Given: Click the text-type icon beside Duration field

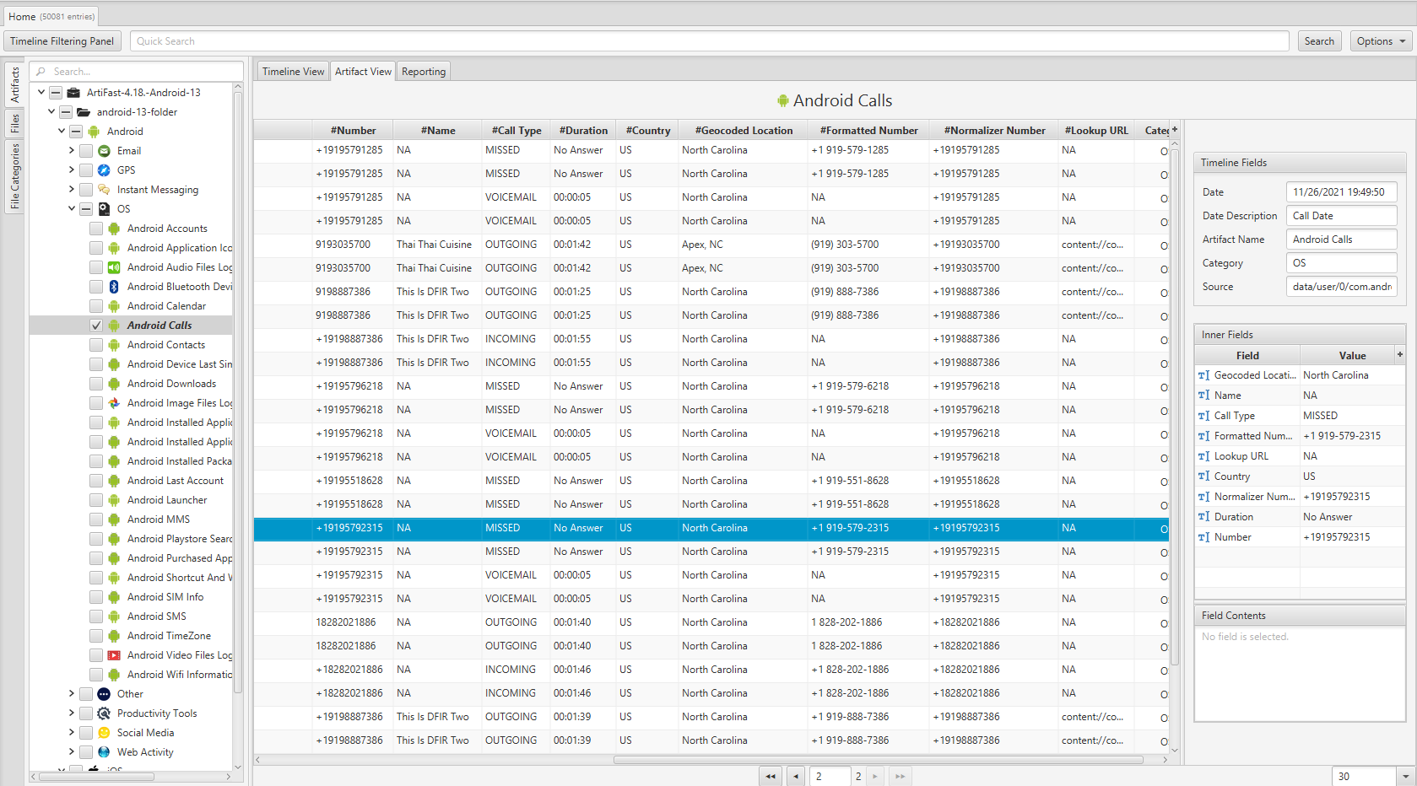Looking at the screenshot, I should click(x=1203, y=517).
